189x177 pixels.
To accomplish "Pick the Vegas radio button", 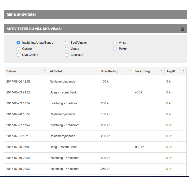I will (67, 49).
